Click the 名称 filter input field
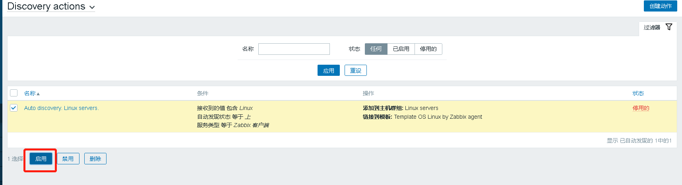The height and width of the screenshot is (185, 682). click(294, 49)
